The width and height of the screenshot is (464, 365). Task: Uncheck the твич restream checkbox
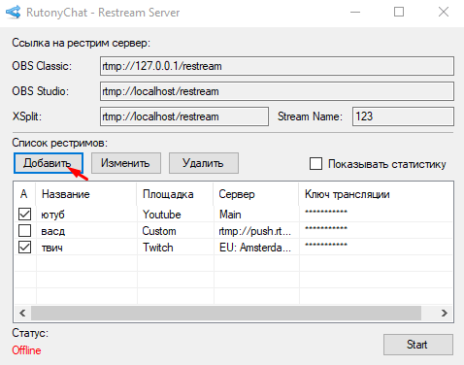(25, 248)
